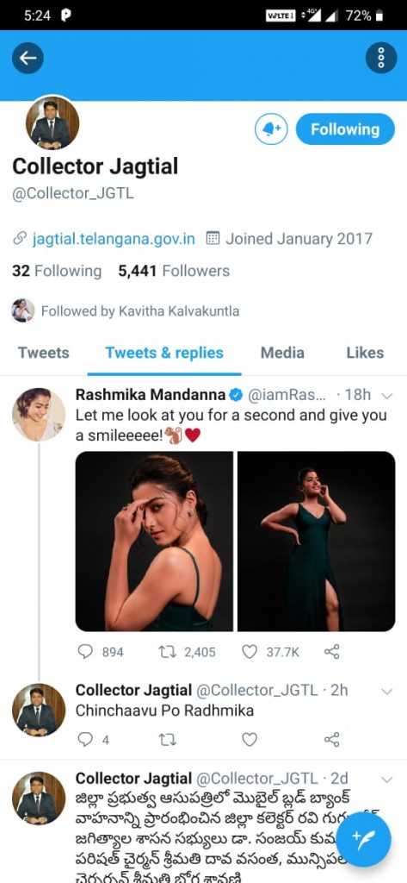Open the three-dot overflow menu
This screenshot has width=407, height=883.
point(381,58)
